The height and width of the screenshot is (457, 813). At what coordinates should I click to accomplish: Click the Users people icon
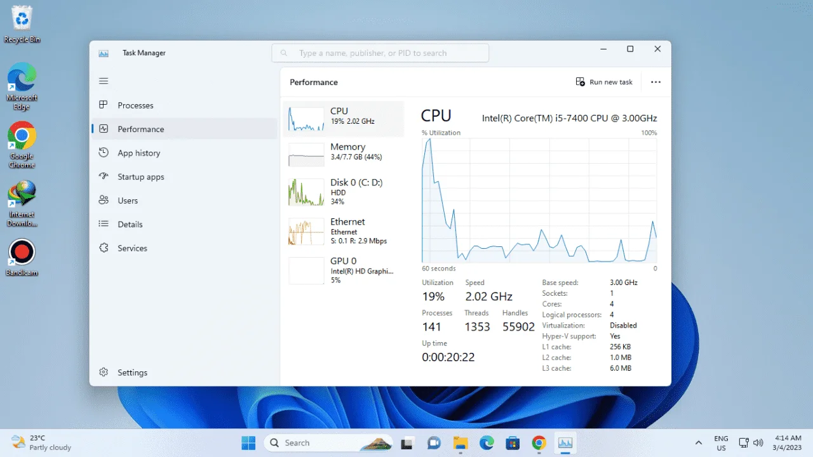[104, 201]
